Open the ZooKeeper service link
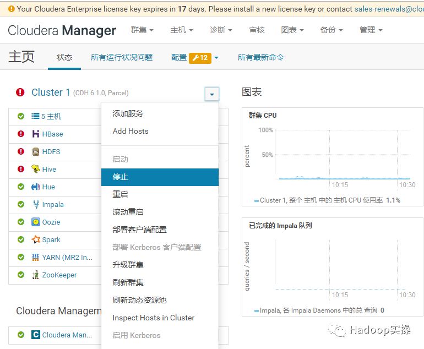424x349 pixels. click(x=59, y=275)
